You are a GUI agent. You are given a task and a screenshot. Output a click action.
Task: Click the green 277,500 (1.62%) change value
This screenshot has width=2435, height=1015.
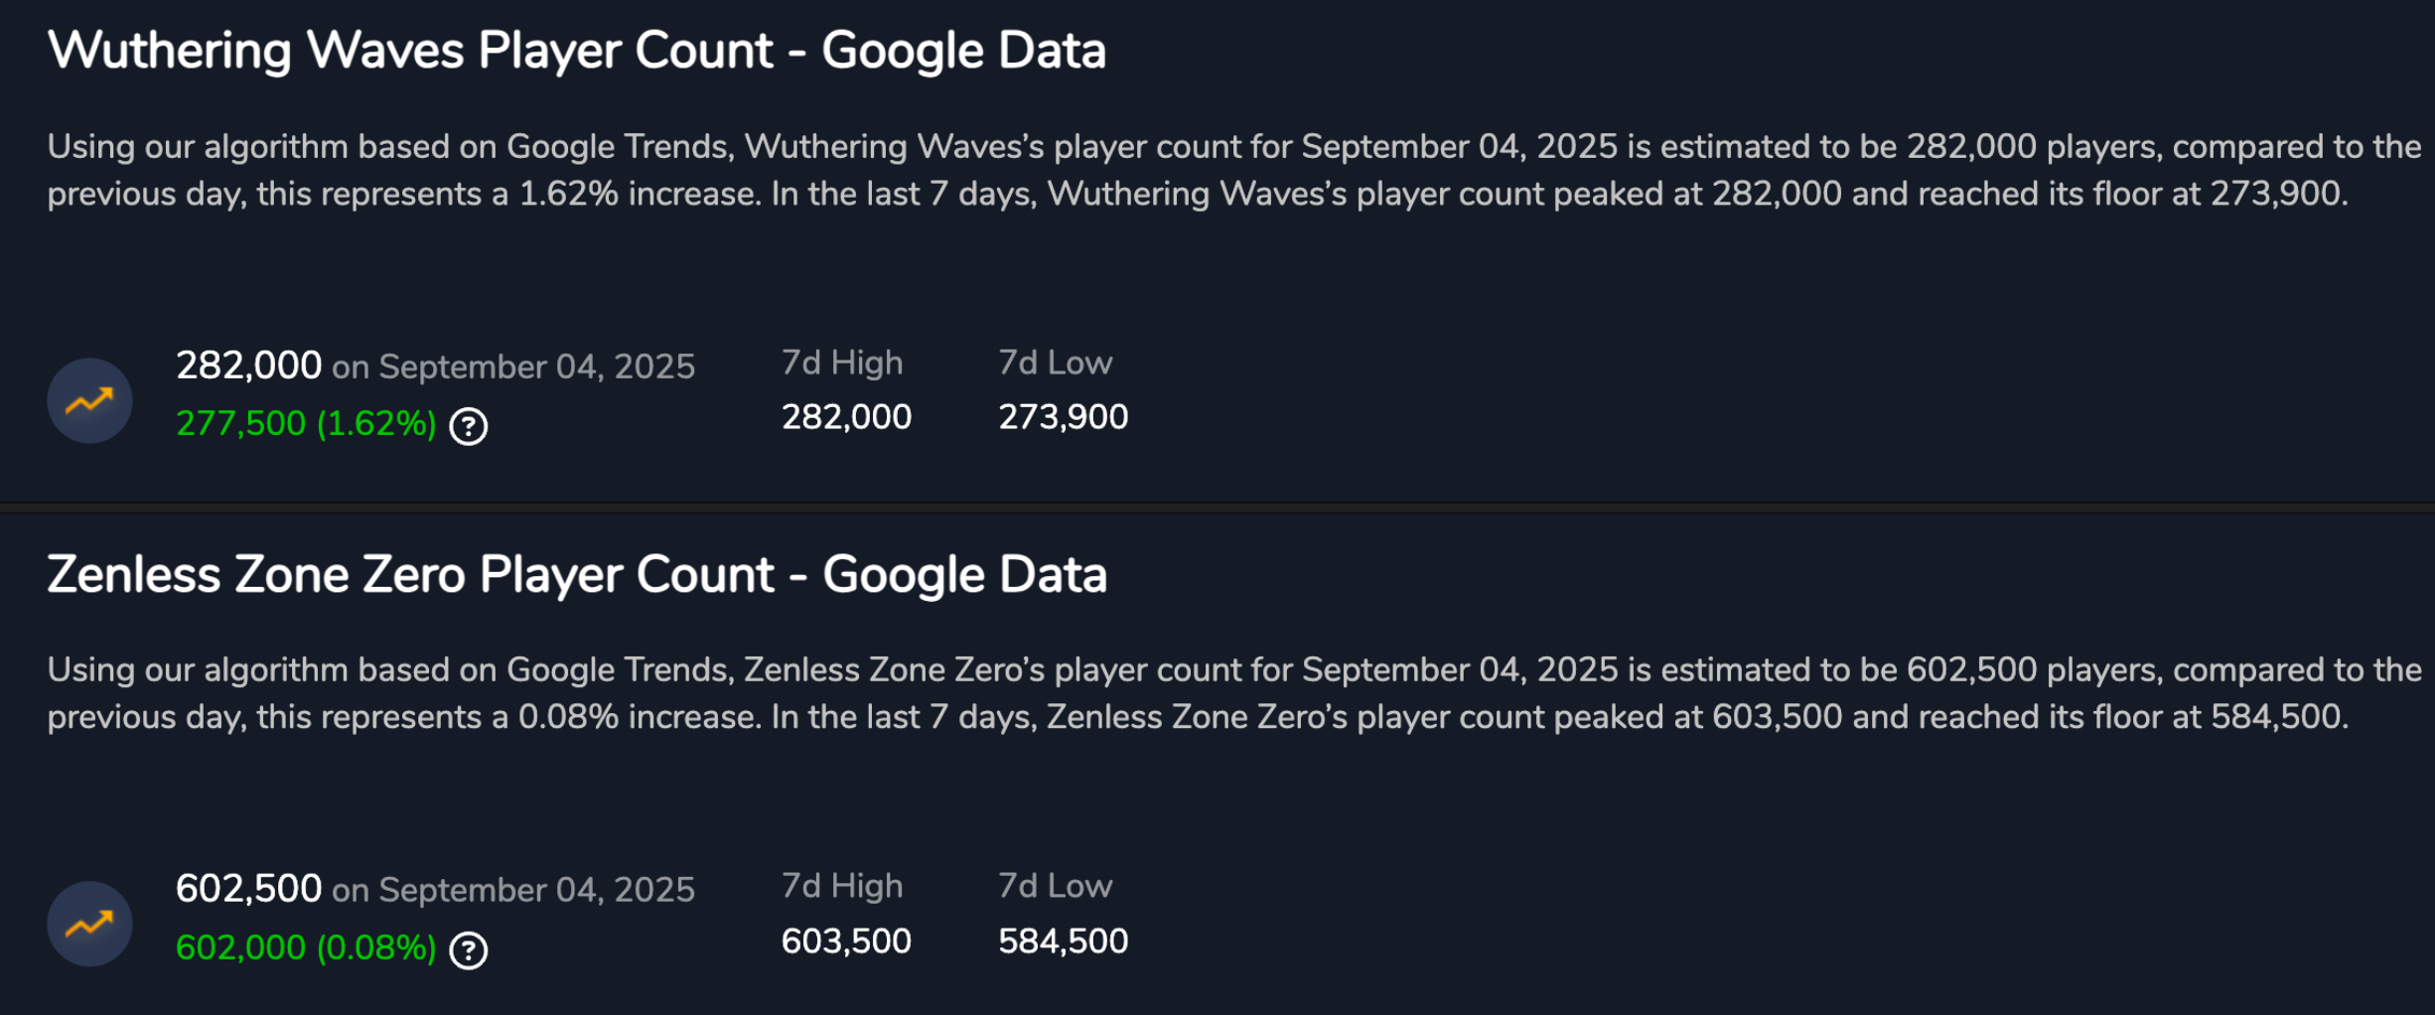tap(306, 424)
